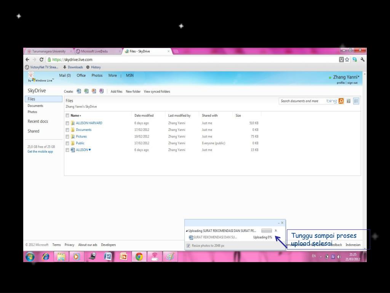The height and width of the screenshot is (293, 390).
Task: Show hidden system tray icons
Action: (321, 257)
